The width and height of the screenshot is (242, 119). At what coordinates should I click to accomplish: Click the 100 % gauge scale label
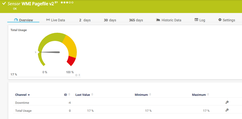pyautogui.click(x=70, y=72)
